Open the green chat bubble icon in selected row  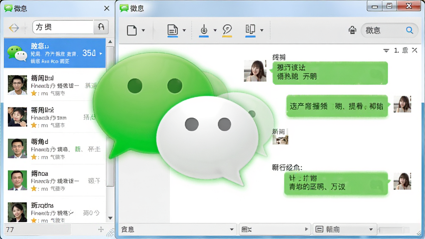[x=17, y=54]
